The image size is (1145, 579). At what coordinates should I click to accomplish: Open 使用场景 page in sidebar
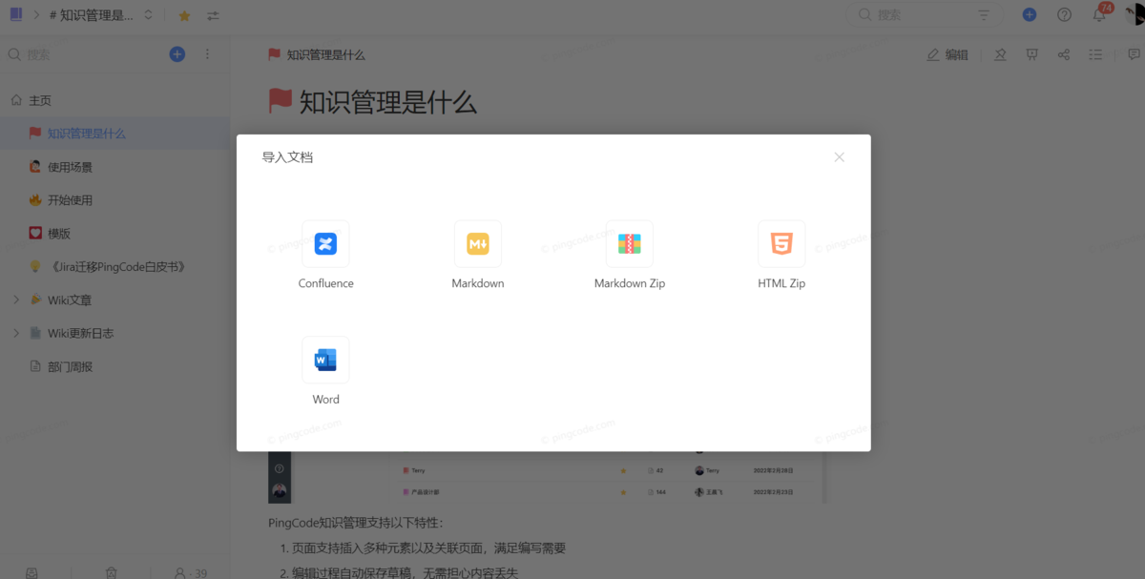pos(114,167)
